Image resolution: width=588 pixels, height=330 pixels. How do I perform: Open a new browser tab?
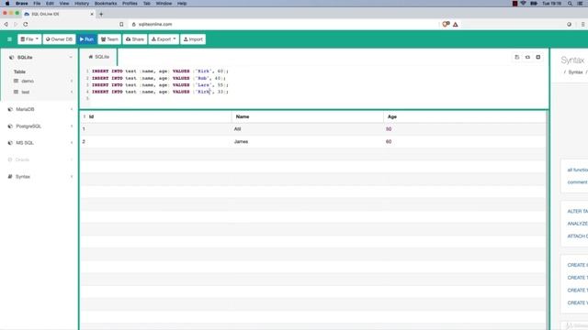[101, 15]
